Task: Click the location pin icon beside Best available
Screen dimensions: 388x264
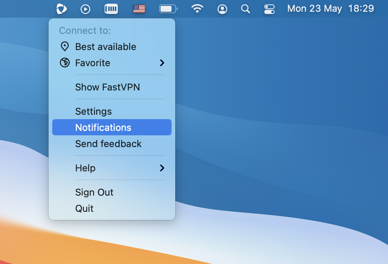Action: [64, 46]
